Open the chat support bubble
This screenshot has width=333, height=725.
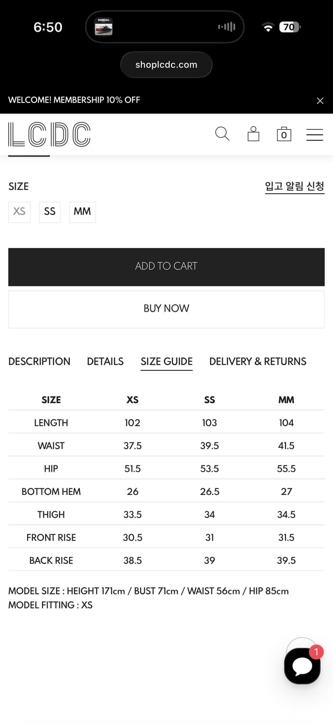[x=303, y=666]
